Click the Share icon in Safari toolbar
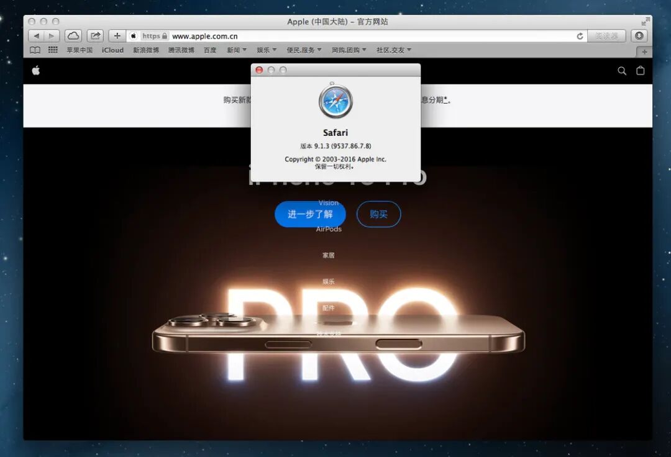Screen dimensions: 671x457 pos(96,36)
